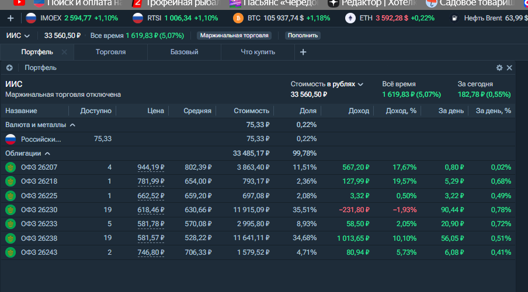Open the IMOEX index ticker
This screenshot has height=292, width=528.
pyautogui.click(x=72, y=18)
